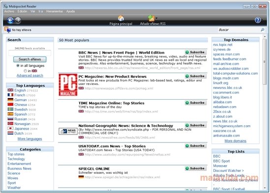Image resolution: width=270 pixels, height=193 pixels.
Task: Open dropdown arrow beside Añadir eNews RSS
Action: [156, 18]
